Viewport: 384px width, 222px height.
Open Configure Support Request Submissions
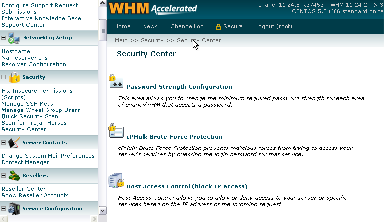[40, 8]
